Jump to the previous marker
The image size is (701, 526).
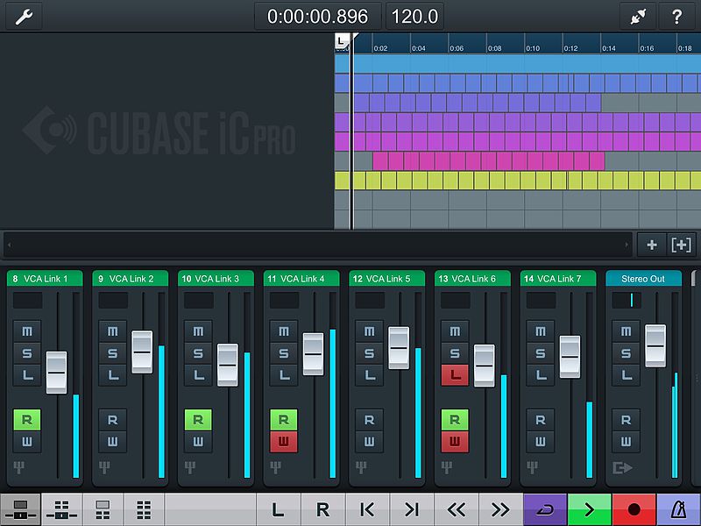[x=367, y=508]
